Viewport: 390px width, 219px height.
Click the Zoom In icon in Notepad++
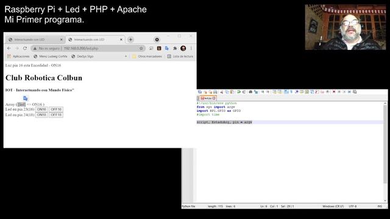[263, 92]
